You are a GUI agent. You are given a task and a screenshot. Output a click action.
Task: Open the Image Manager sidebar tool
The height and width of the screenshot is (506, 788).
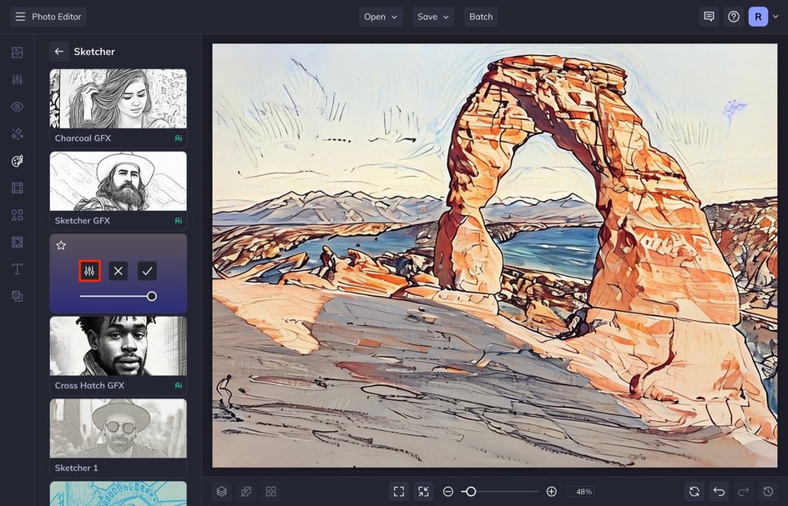tap(17, 53)
